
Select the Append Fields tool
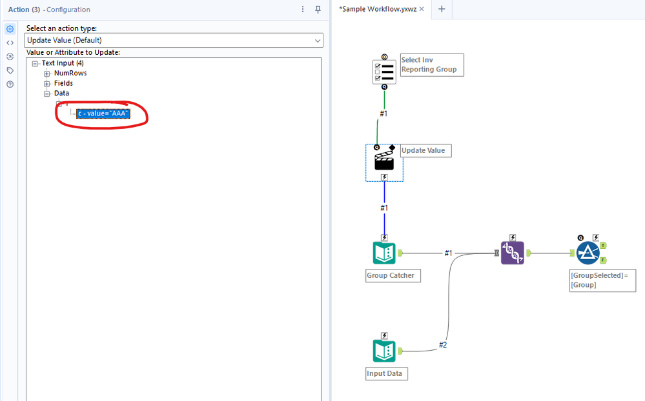[513, 253]
